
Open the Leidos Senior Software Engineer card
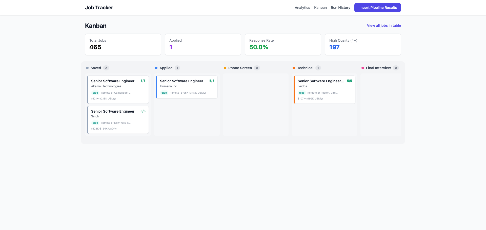[324, 90]
